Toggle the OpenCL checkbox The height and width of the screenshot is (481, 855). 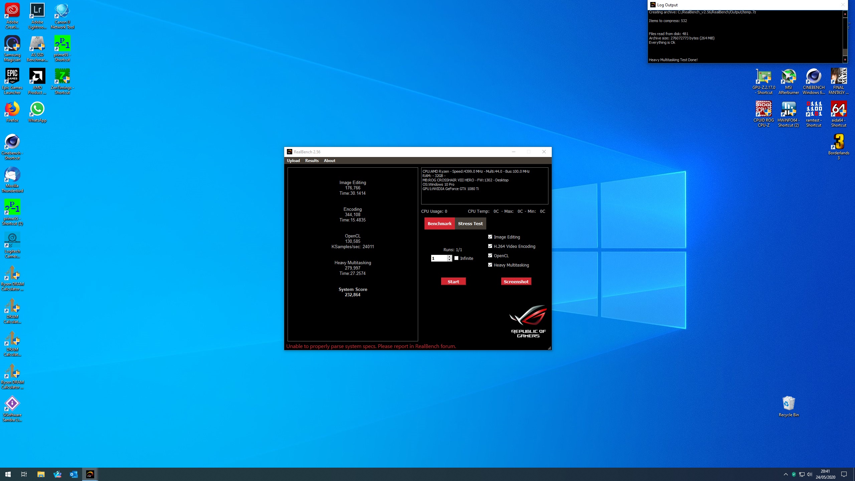490,256
